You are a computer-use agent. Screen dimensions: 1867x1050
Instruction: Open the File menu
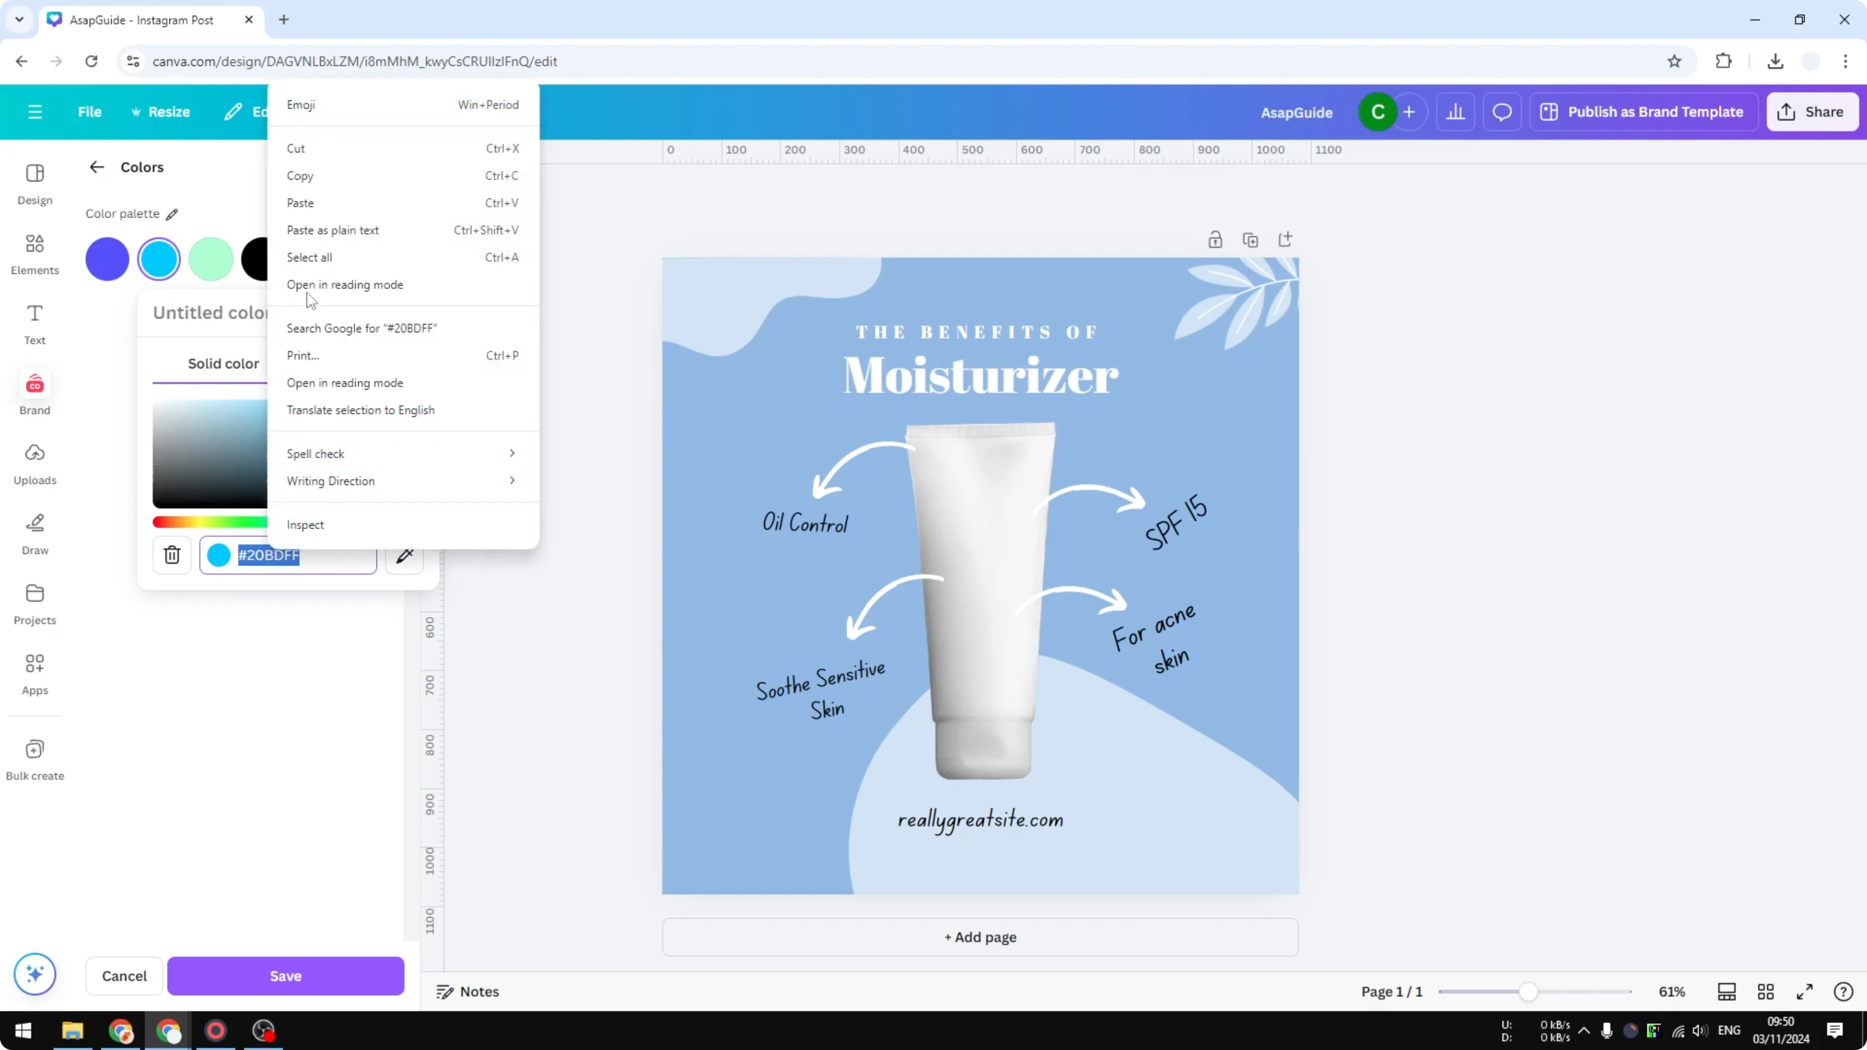(90, 112)
